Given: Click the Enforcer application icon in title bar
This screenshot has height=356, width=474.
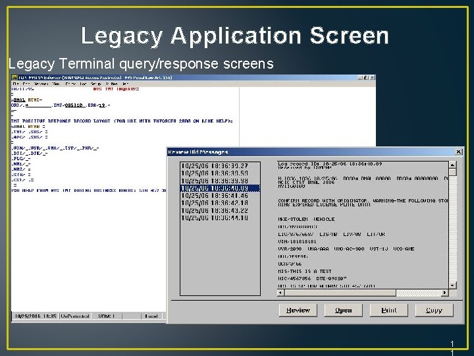Looking at the screenshot, I should point(14,78).
